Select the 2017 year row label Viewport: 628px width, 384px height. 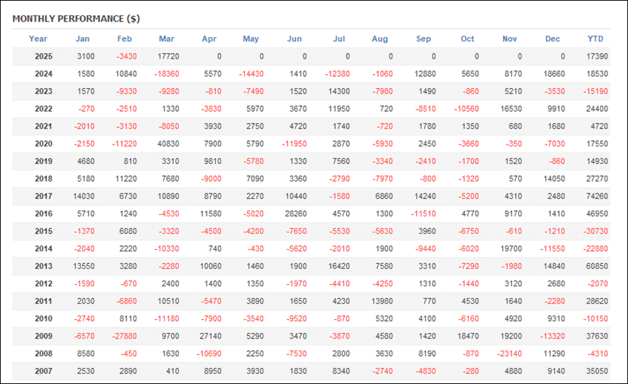[44, 196]
